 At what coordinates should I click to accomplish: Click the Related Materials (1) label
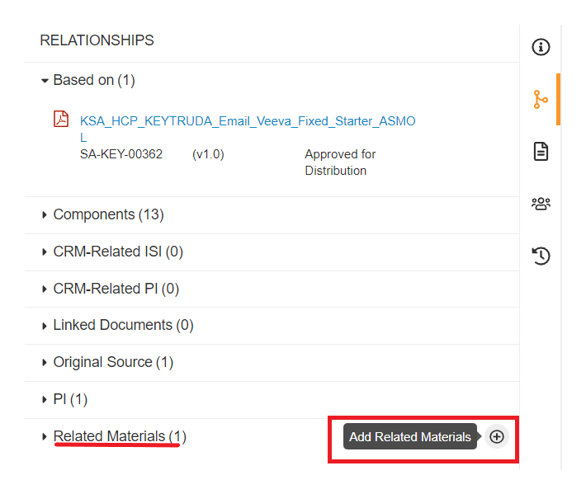pos(120,436)
